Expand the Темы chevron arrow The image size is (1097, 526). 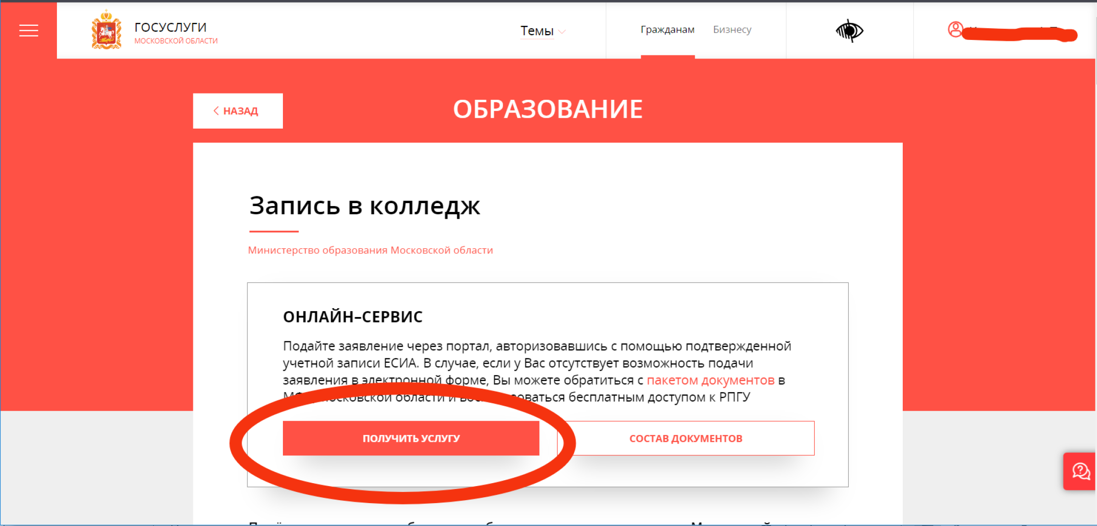pyautogui.click(x=563, y=32)
